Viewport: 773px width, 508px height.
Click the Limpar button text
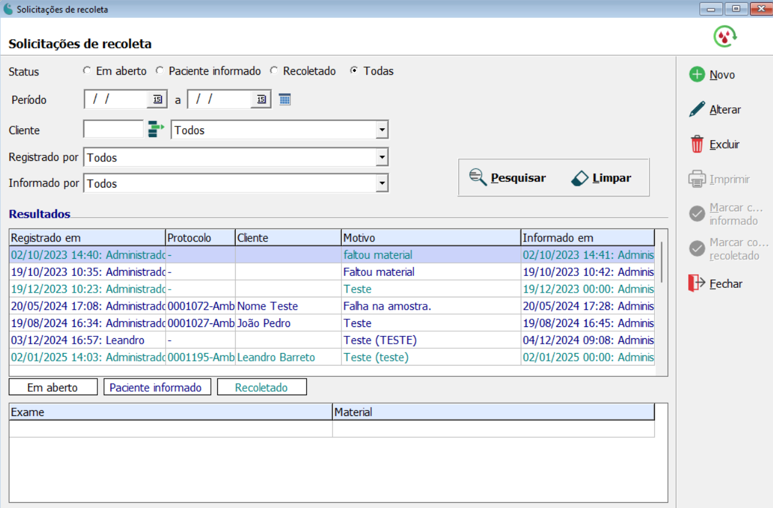pyautogui.click(x=612, y=178)
